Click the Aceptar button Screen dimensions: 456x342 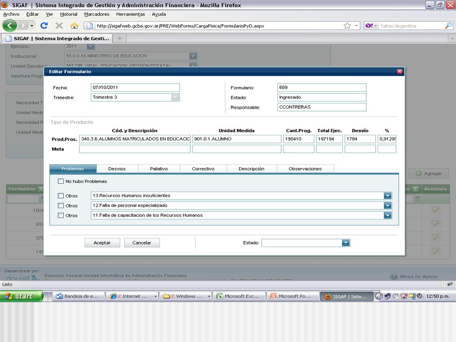[x=102, y=243]
